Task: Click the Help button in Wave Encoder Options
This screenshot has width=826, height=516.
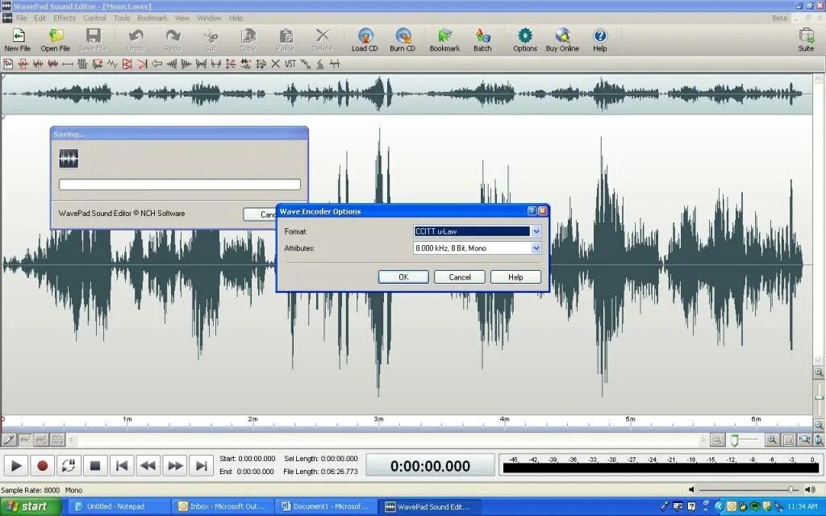Action: 515,277
